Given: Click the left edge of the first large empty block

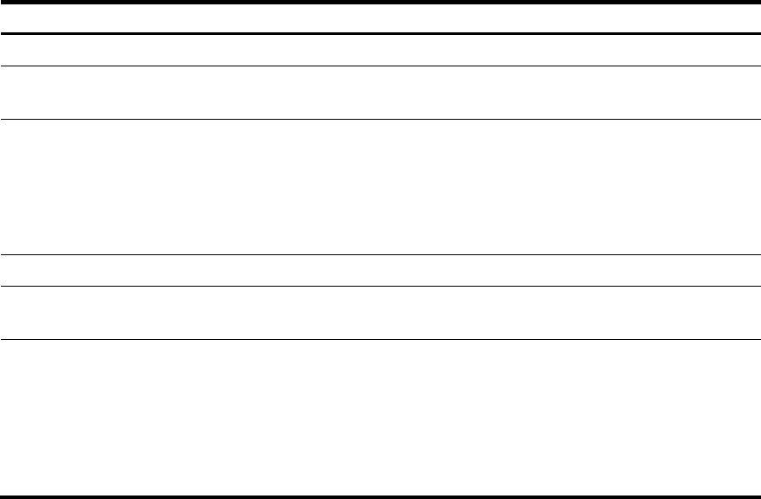Looking at the screenshot, I should (x=3, y=187).
